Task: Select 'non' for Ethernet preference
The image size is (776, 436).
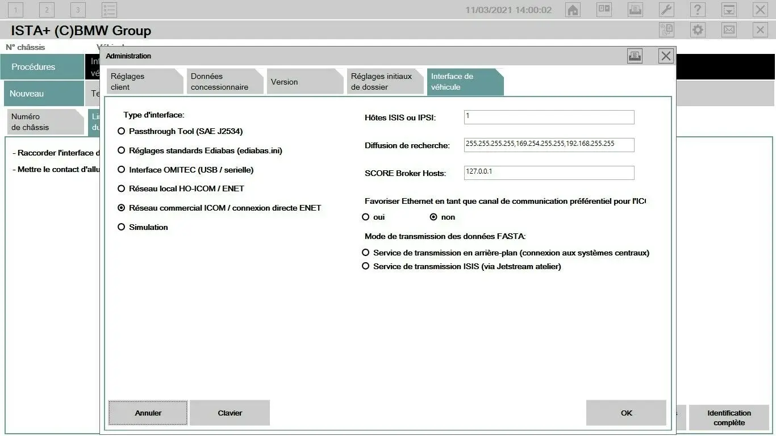Action: (433, 217)
